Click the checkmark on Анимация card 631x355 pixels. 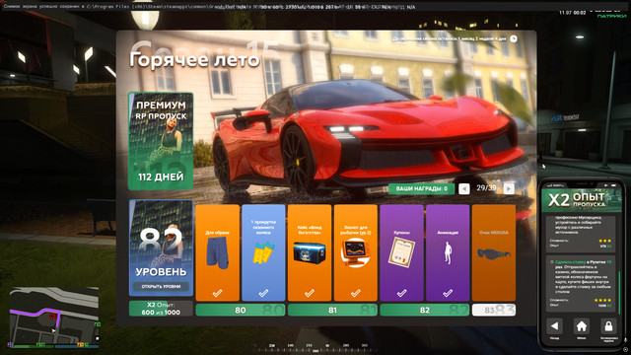point(448,293)
